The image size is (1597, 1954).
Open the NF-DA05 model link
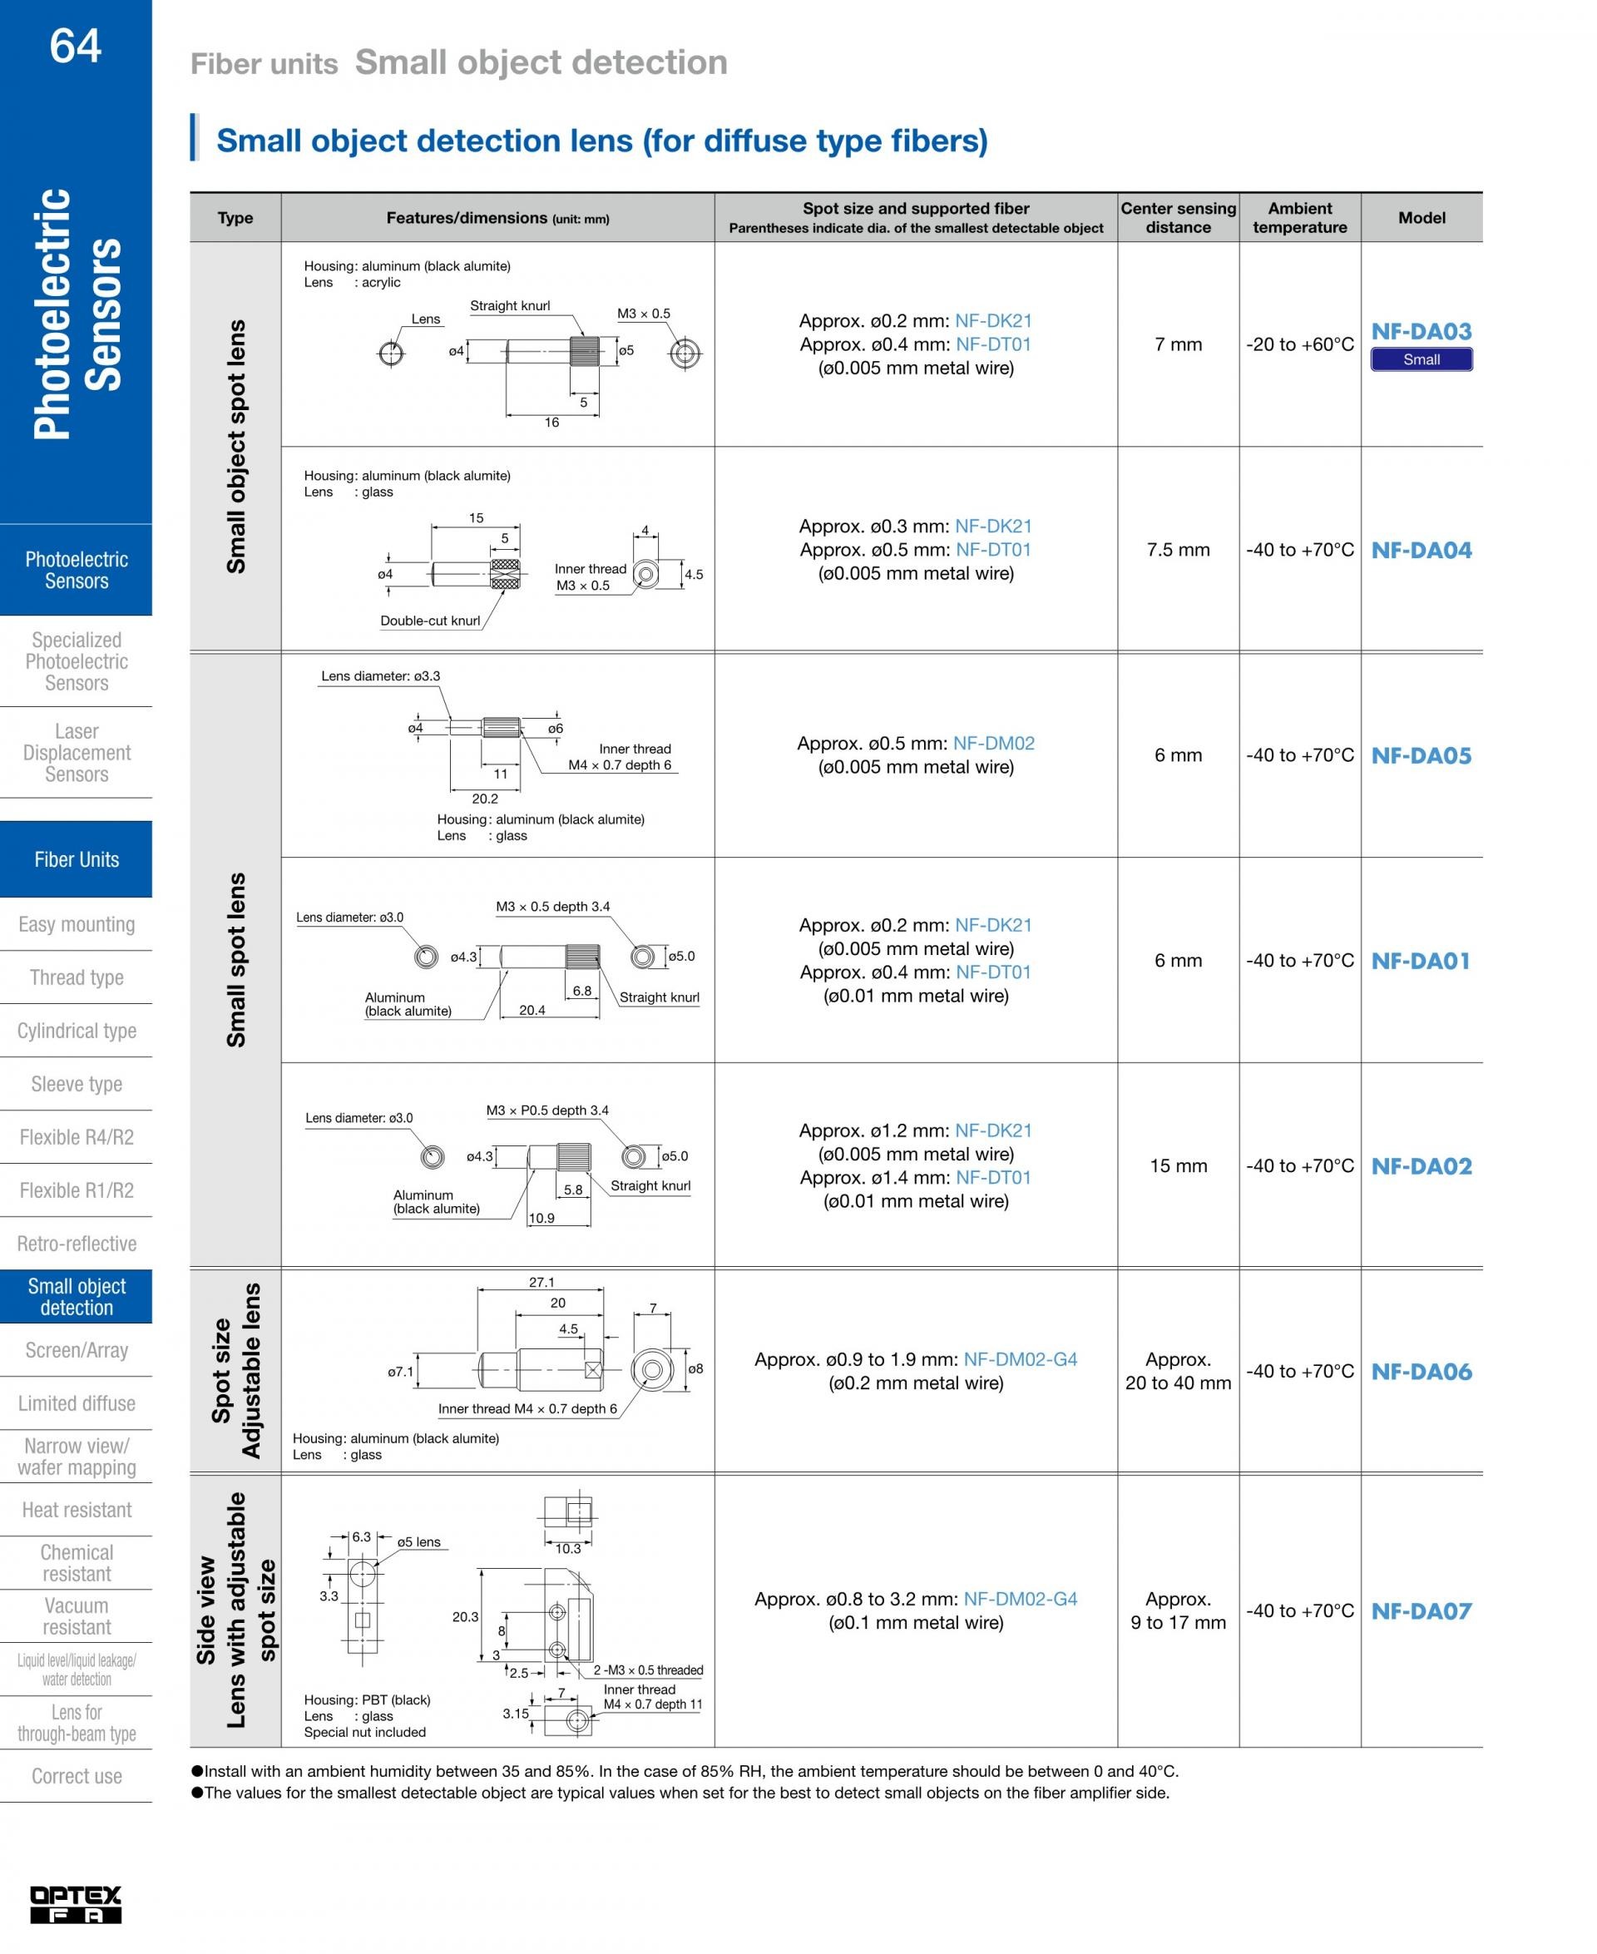click(1421, 755)
